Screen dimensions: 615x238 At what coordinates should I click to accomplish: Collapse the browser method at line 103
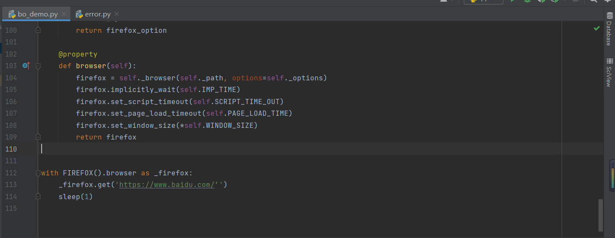38,66
